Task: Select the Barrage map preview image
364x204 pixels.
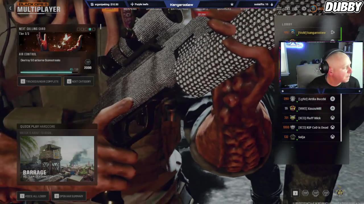Action: [x=57, y=159]
